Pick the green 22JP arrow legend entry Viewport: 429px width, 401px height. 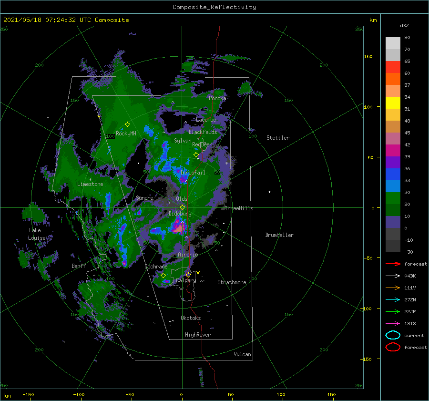[393, 311]
